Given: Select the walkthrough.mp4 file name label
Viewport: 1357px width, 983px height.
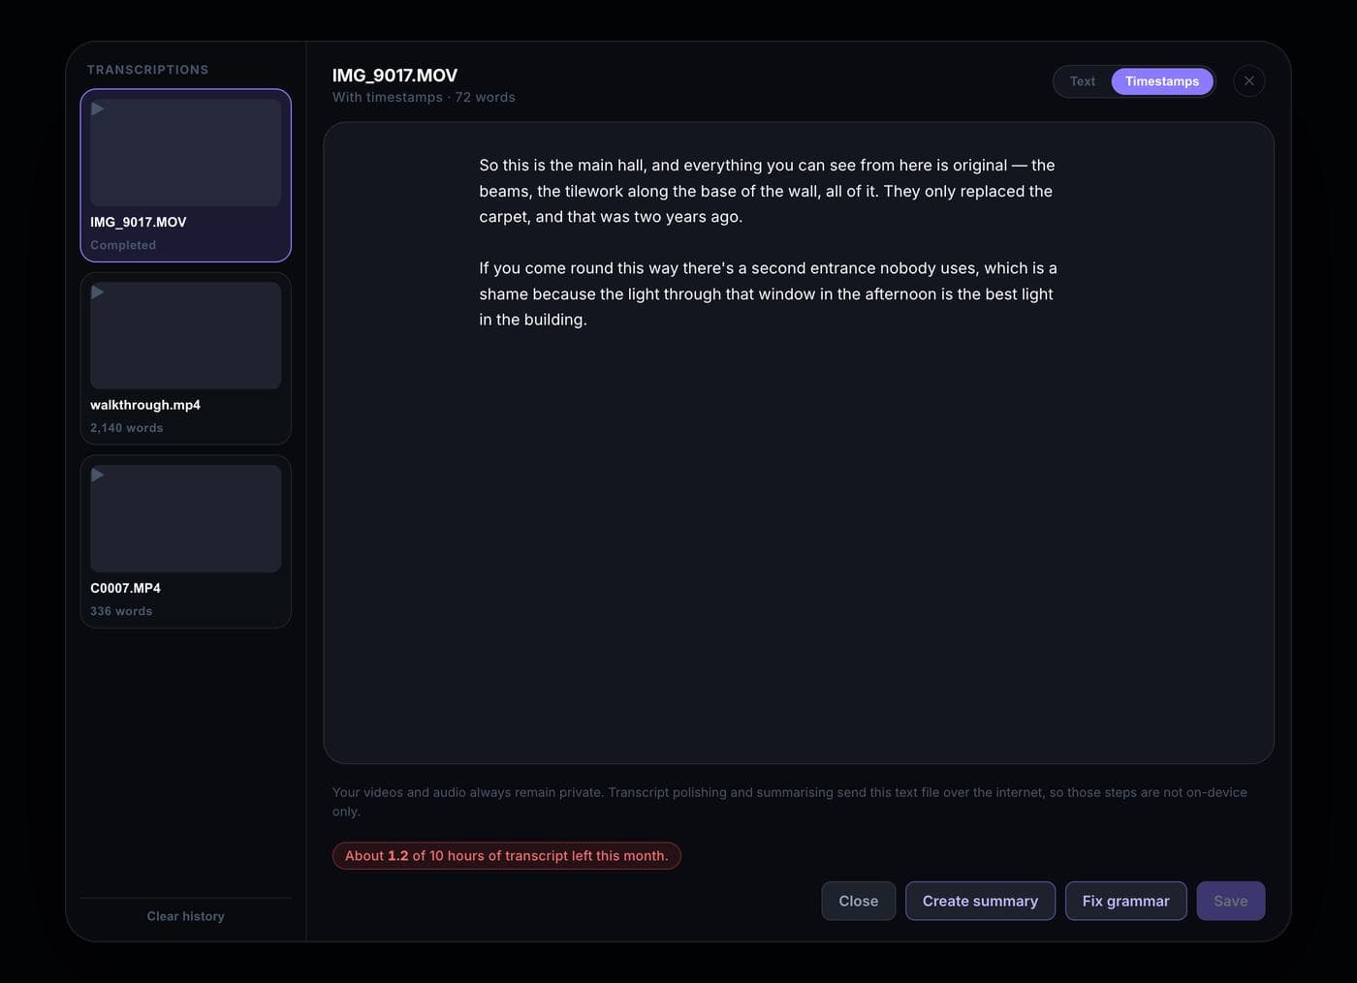Looking at the screenshot, I should click(145, 405).
